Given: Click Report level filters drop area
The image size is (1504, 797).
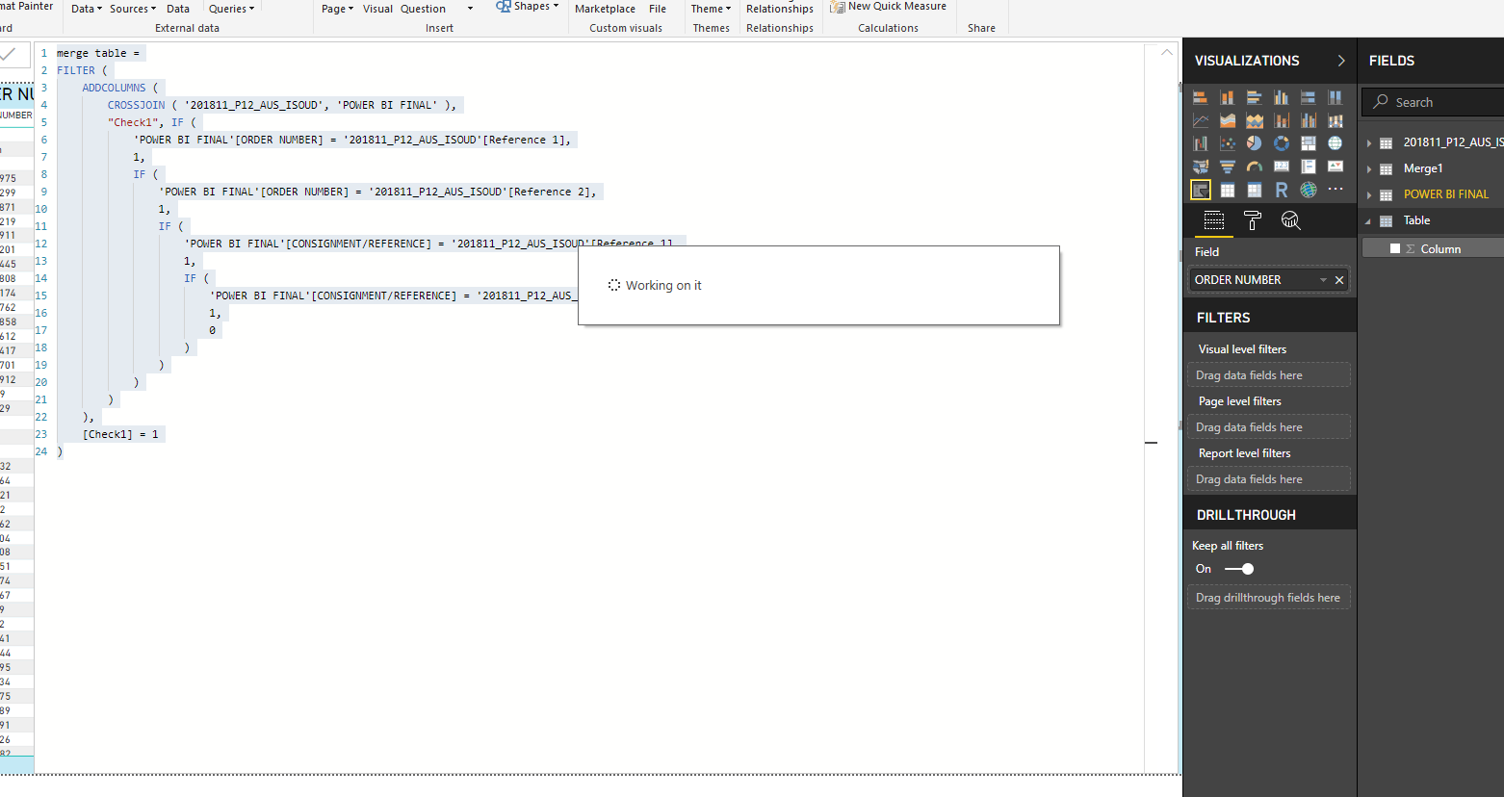Looking at the screenshot, I should pos(1269,479).
